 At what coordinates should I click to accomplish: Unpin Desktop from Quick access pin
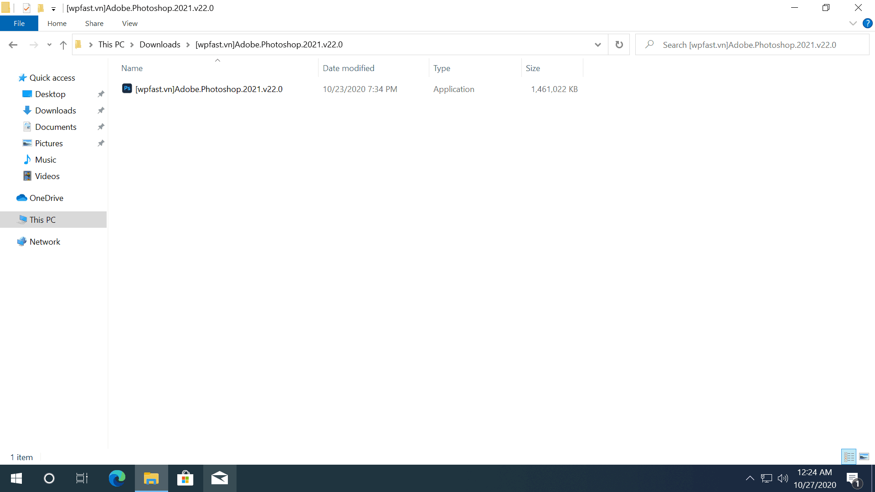[x=101, y=94]
